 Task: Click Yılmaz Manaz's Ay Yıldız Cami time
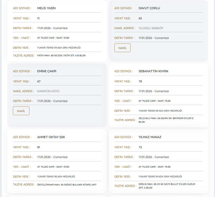(x=154, y=167)
